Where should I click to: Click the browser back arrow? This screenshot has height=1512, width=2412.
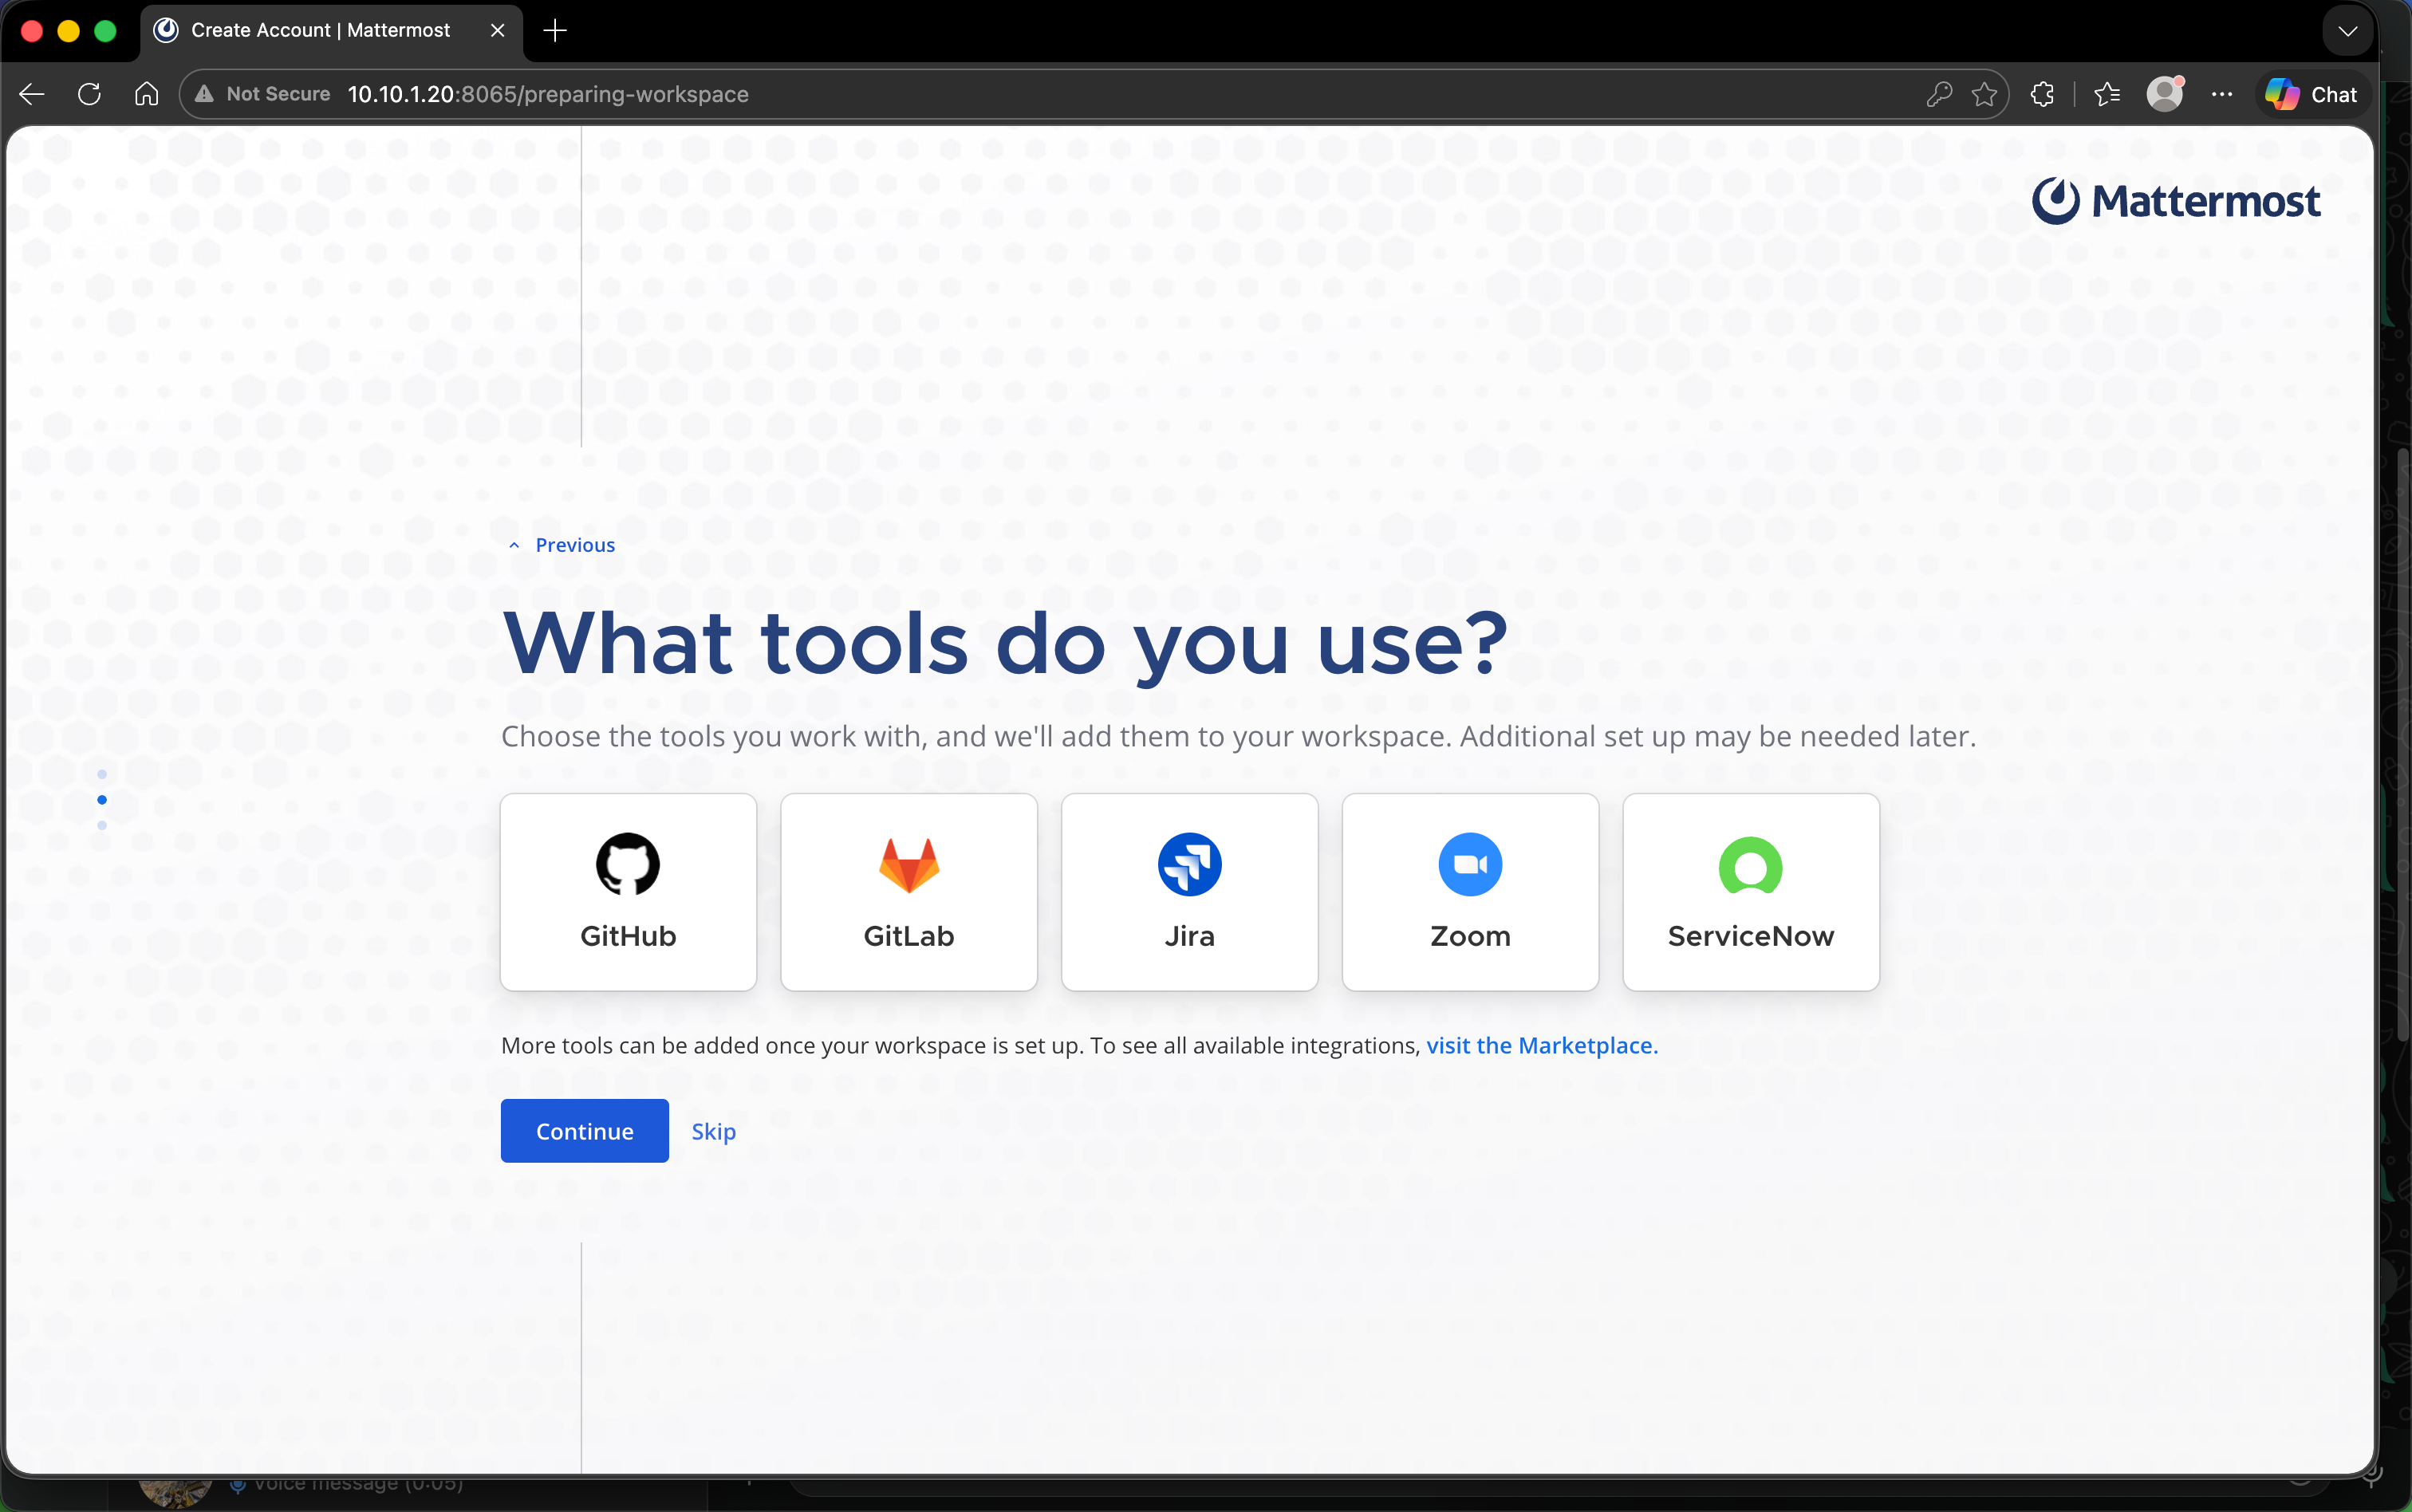click(x=32, y=94)
